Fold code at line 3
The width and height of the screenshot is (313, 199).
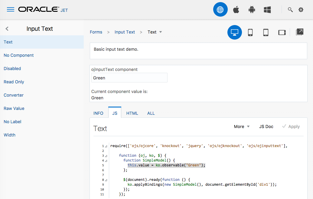pos(106,156)
